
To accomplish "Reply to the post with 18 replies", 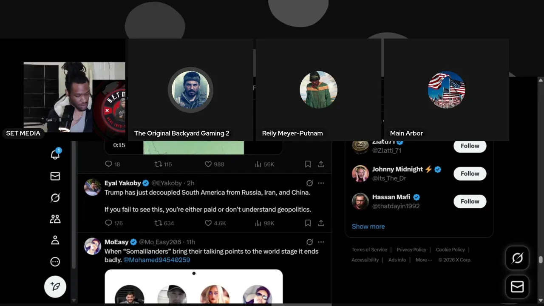I will coord(113,164).
